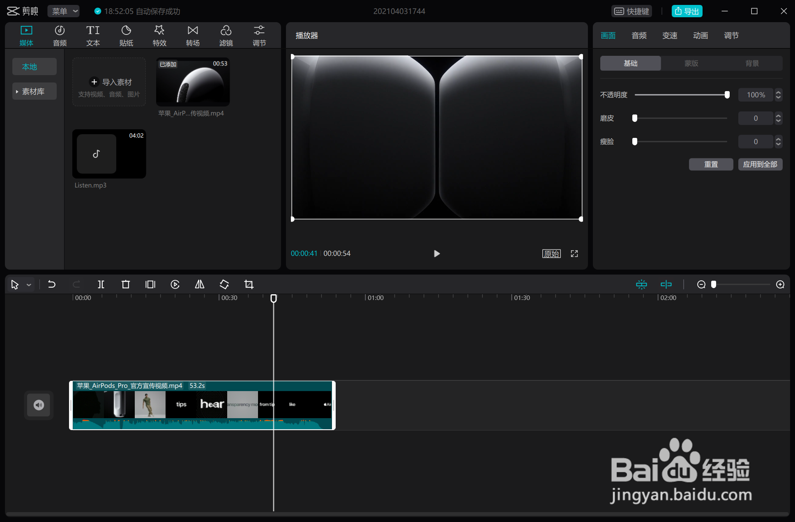Click the undo arrow icon
Screen dimensions: 795x522
[x=52, y=284]
